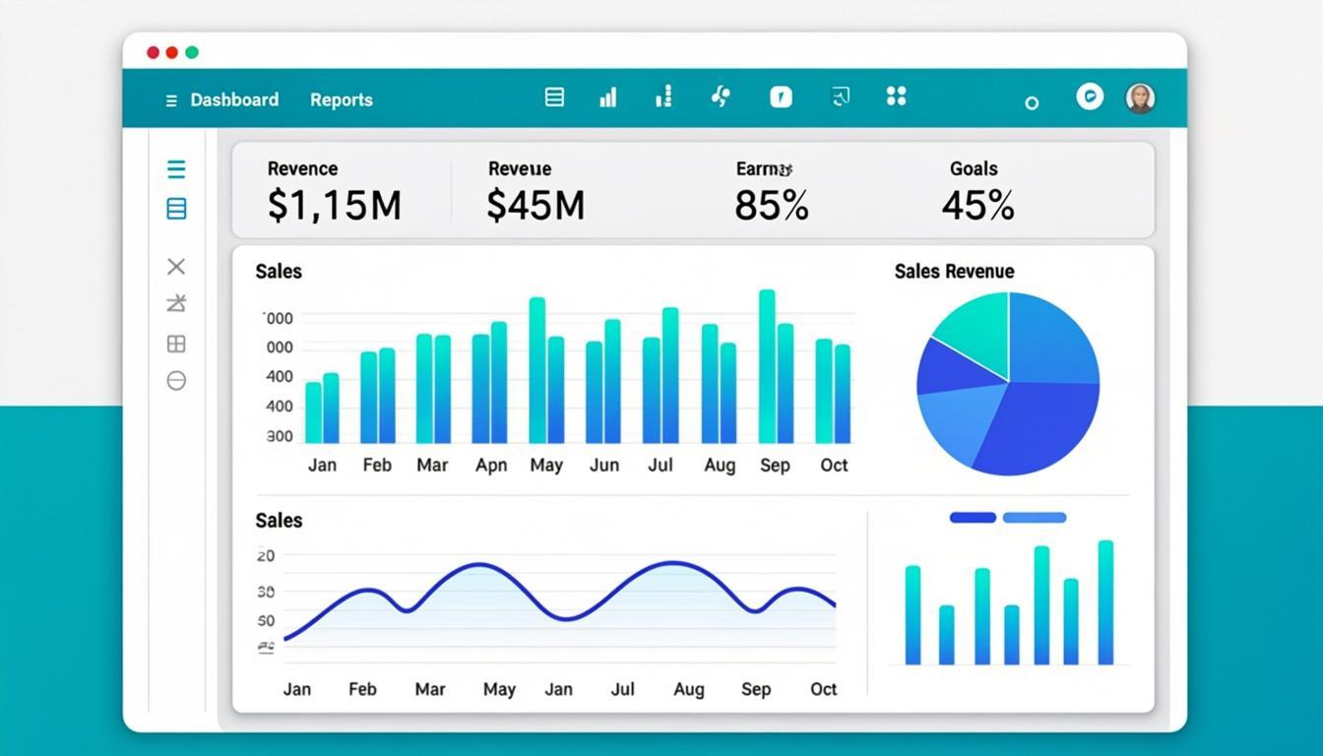Select the light blue legend pill

[x=1035, y=518]
